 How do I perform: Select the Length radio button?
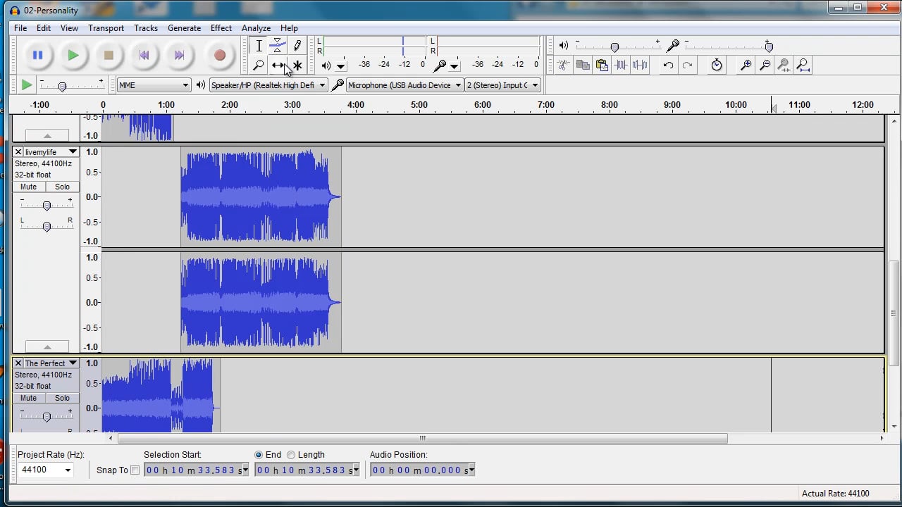[291, 454]
